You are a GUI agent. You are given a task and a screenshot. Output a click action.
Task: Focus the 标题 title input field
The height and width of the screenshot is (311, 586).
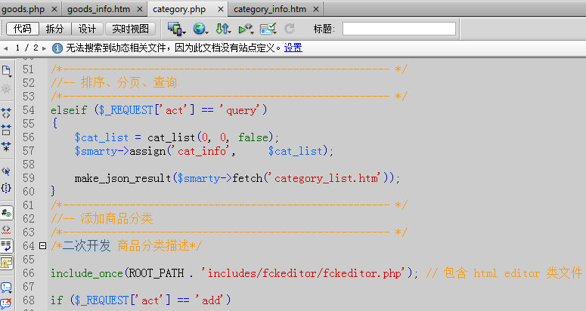click(399, 29)
